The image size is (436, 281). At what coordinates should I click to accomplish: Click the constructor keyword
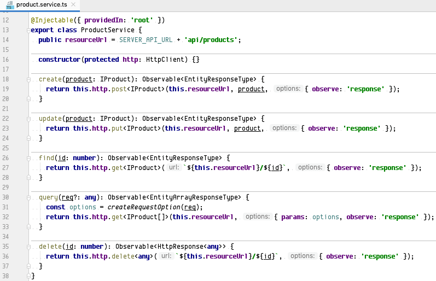tap(59, 60)
